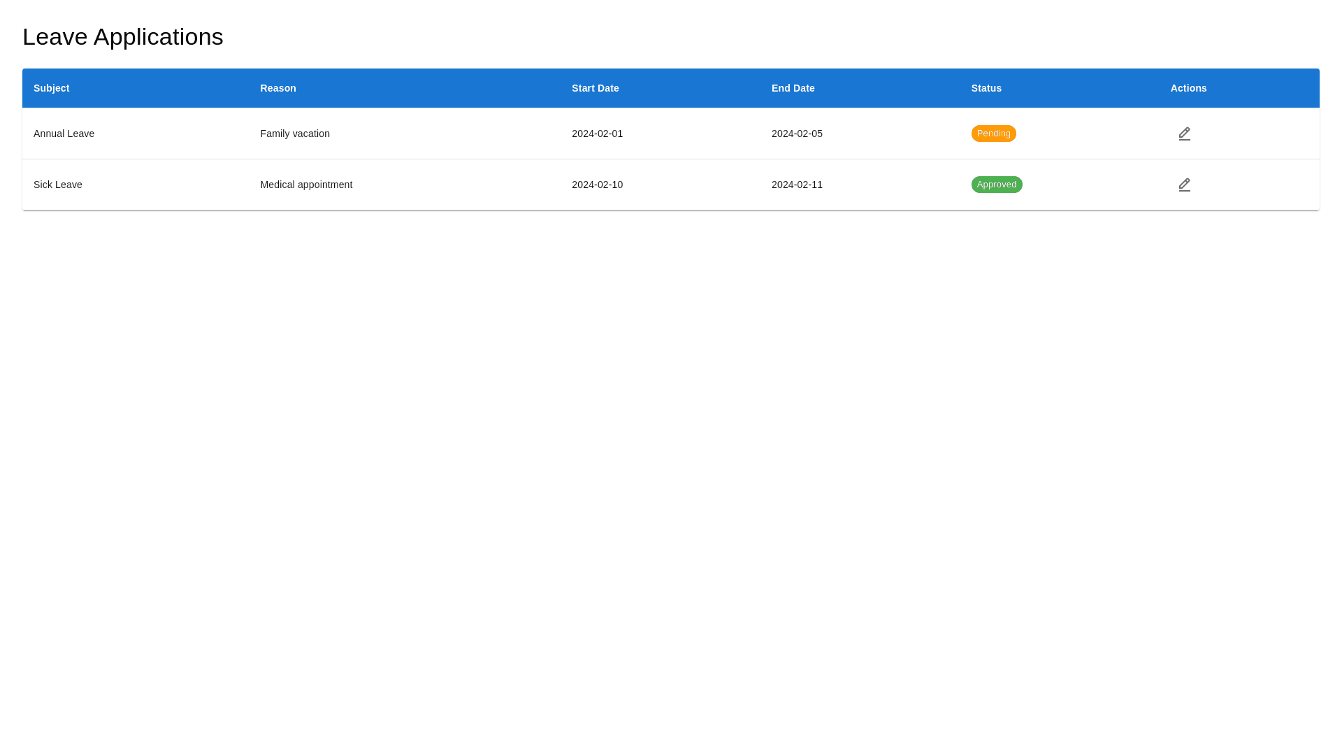Click the Reason column header

tap(278, 88)
